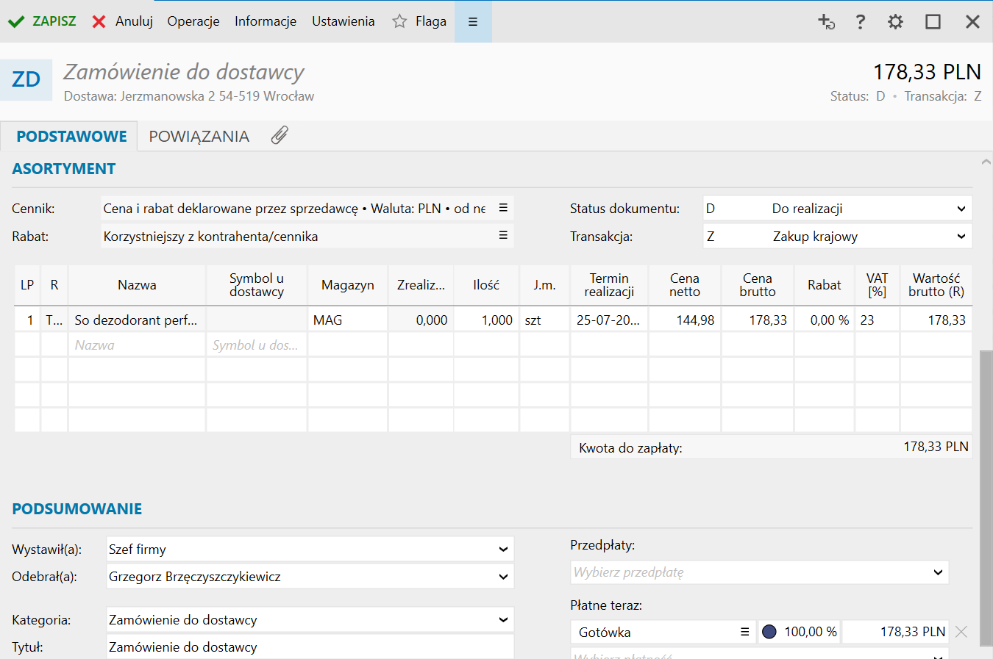
Task: Click the green ZAPISZ save checkmark
Action: pyautogui.click(x=16, y=21)
